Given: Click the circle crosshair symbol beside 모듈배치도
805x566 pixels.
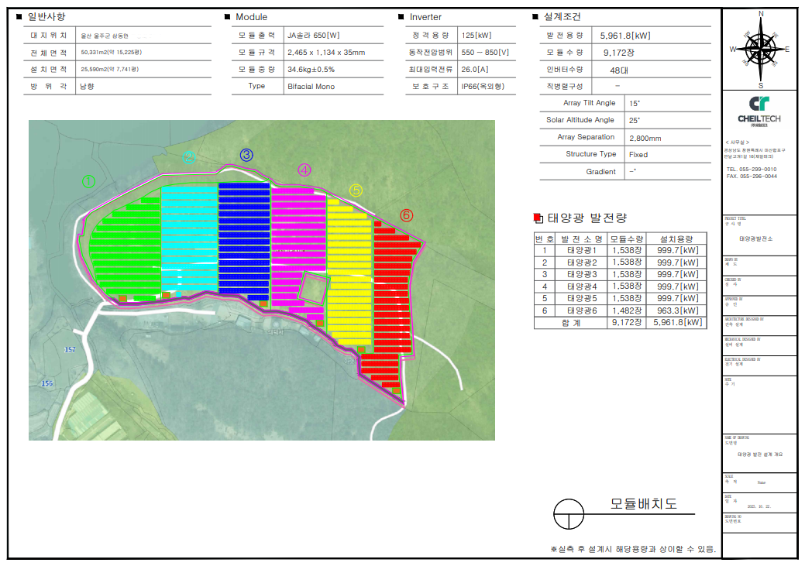Looking at the screenshot, I should point(569,513).
